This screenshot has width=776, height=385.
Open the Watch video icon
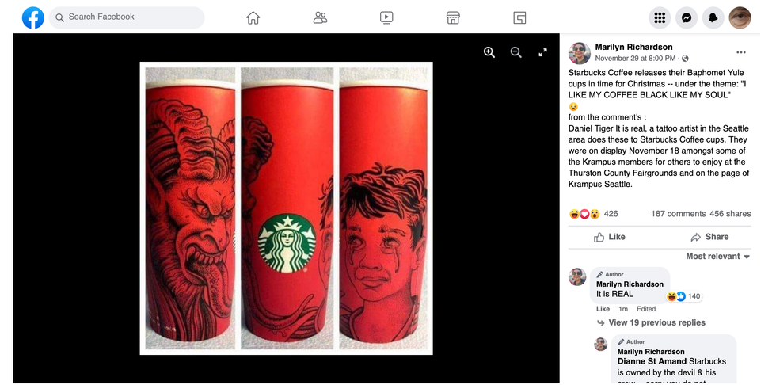[x=386, y=17]
